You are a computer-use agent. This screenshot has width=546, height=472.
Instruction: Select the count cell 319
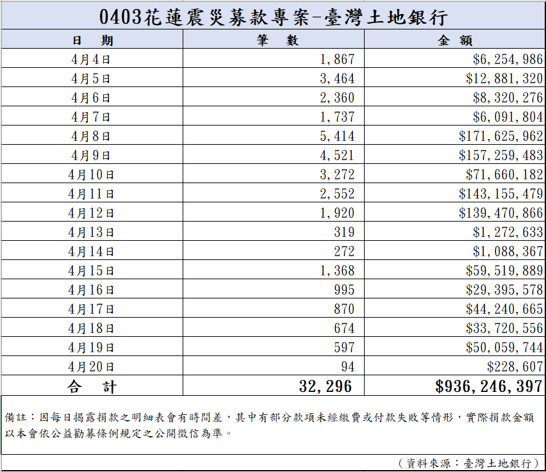pyautogui.click(x=274, y=231)
